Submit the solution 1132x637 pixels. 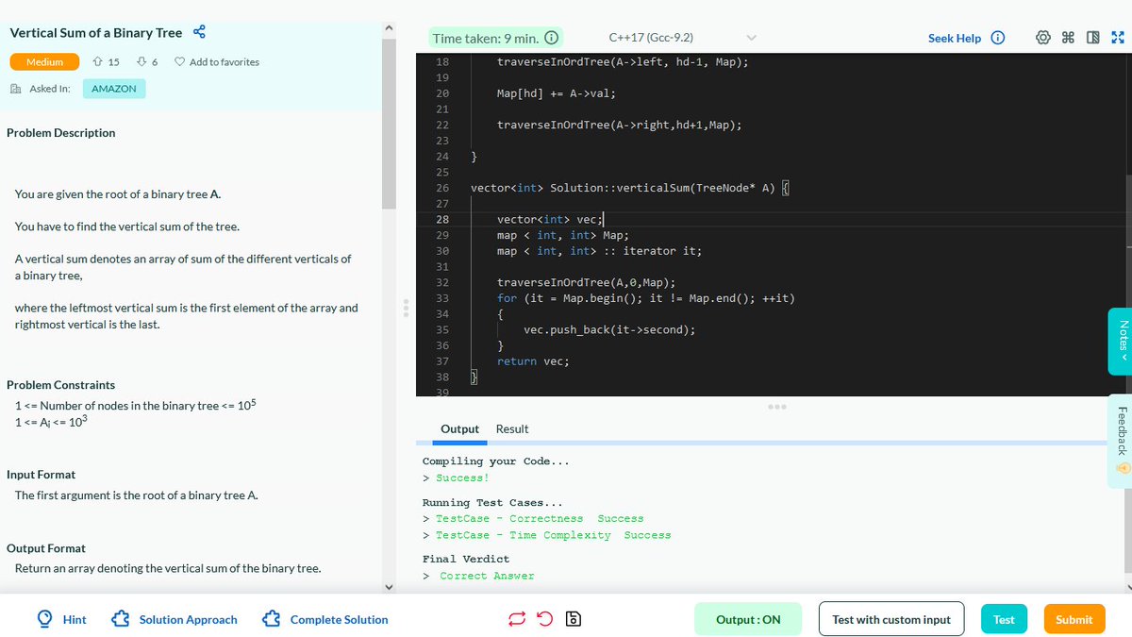point(1074,619)
